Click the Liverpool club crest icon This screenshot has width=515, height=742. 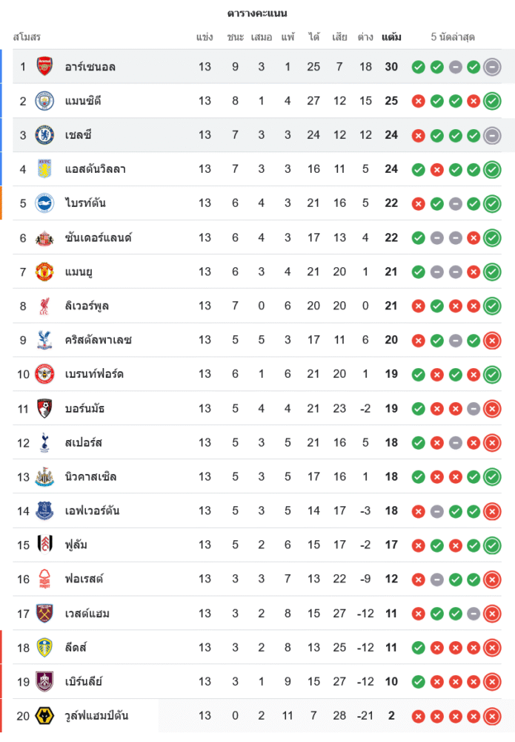pos(44,306)
